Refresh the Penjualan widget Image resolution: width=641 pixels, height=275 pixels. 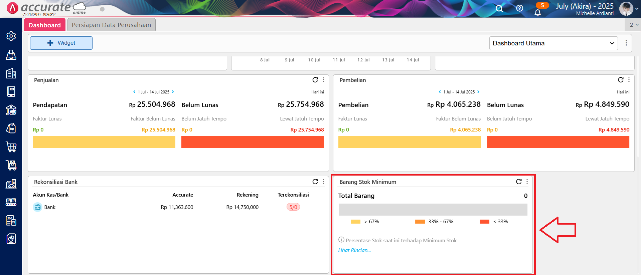(x=315, y=80)
